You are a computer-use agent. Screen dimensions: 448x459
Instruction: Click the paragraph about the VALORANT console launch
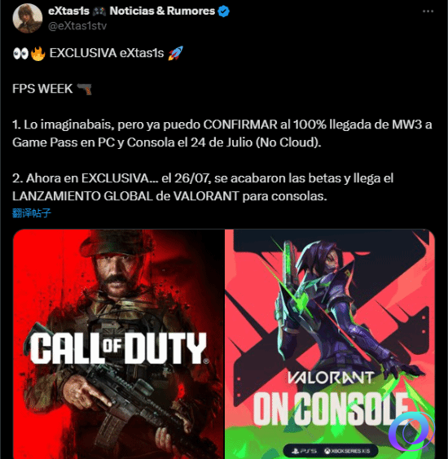pos(203,187)
